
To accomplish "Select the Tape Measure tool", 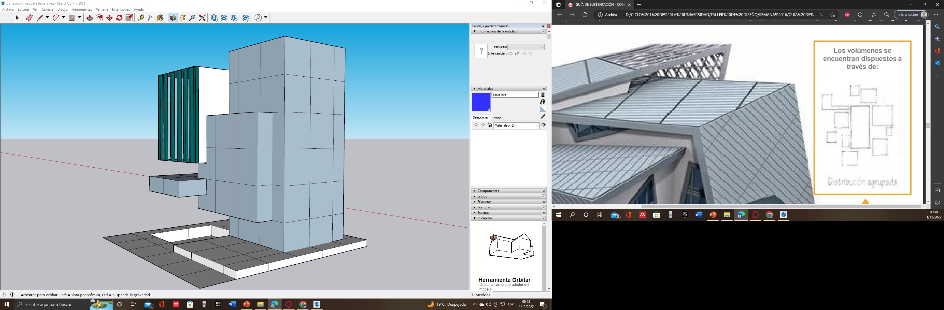I will pyautogui.click(x=141, y=18).
